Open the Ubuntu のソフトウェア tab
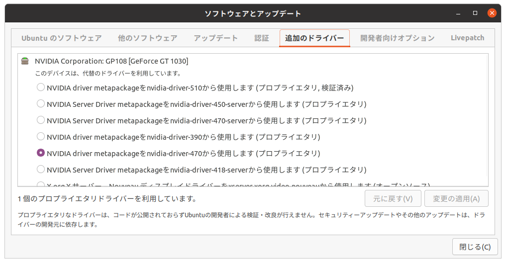 [x=62, y=38]
